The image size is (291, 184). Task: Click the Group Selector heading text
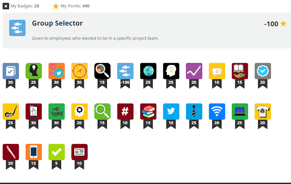point(58,23)
